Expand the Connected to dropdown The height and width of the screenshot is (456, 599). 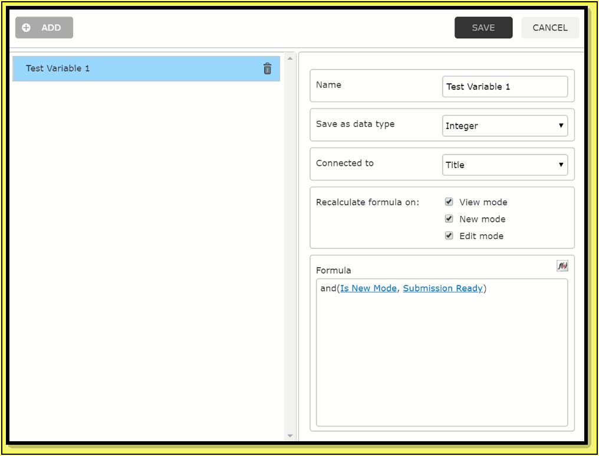(504, 165)
